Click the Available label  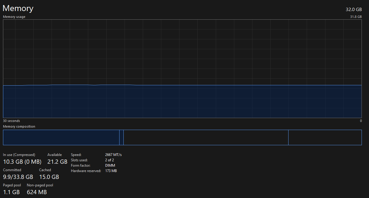tap(55, 155)
